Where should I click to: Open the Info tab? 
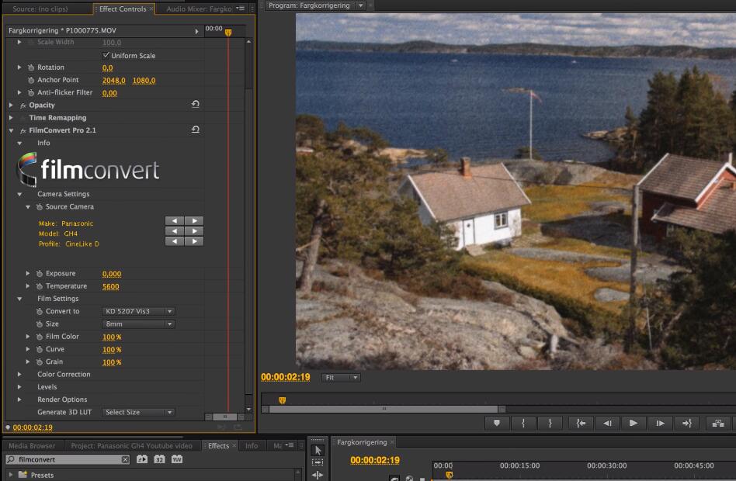pyautogui.click(x=252, y=446)
